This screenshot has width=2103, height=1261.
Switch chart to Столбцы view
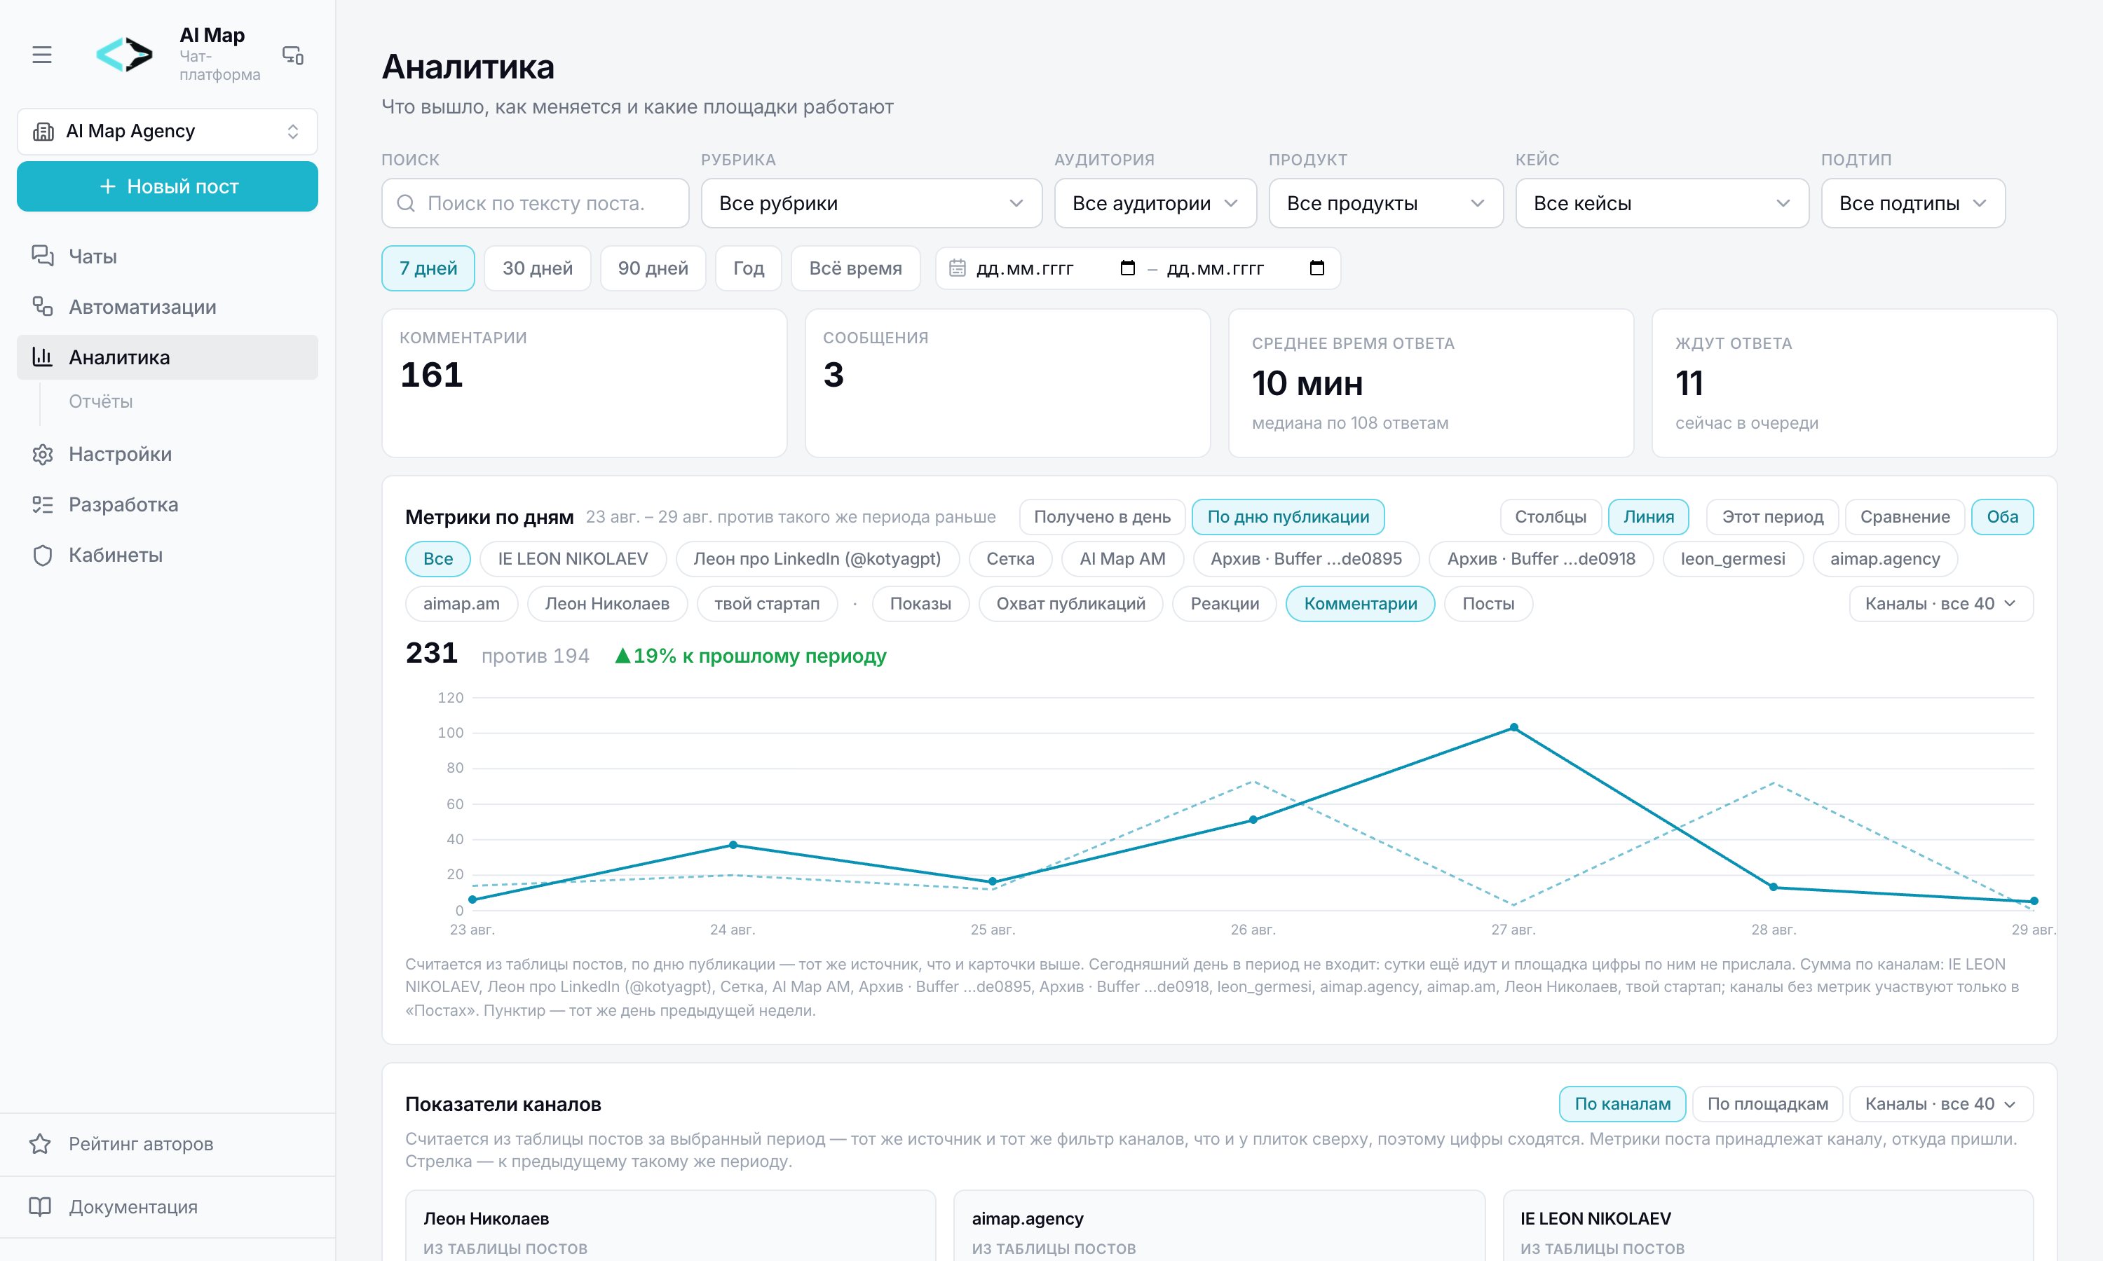(x=1550, y=516)
